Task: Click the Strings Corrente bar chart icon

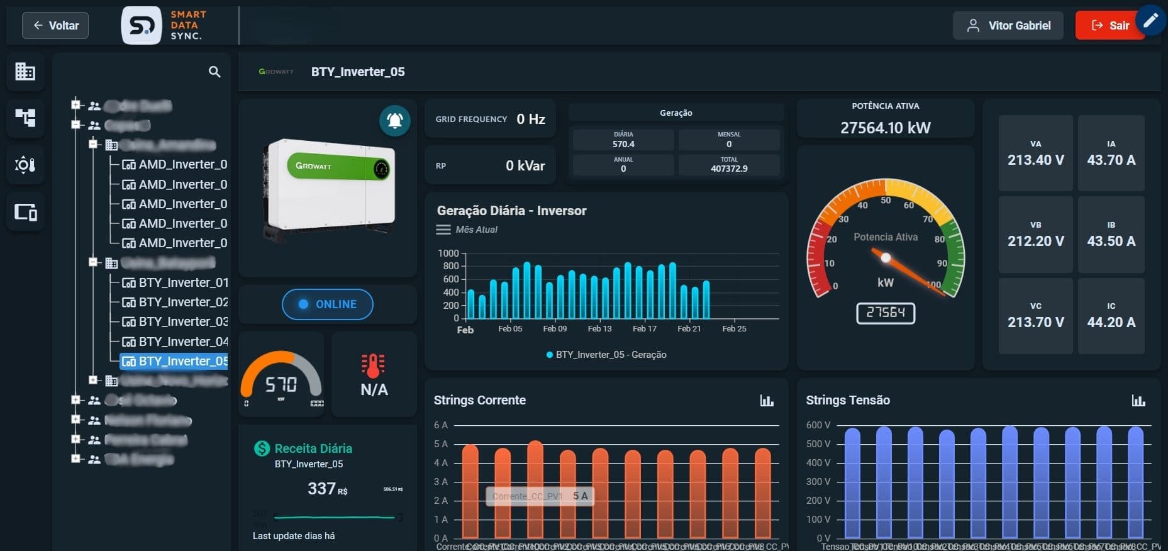Action: 766,401
